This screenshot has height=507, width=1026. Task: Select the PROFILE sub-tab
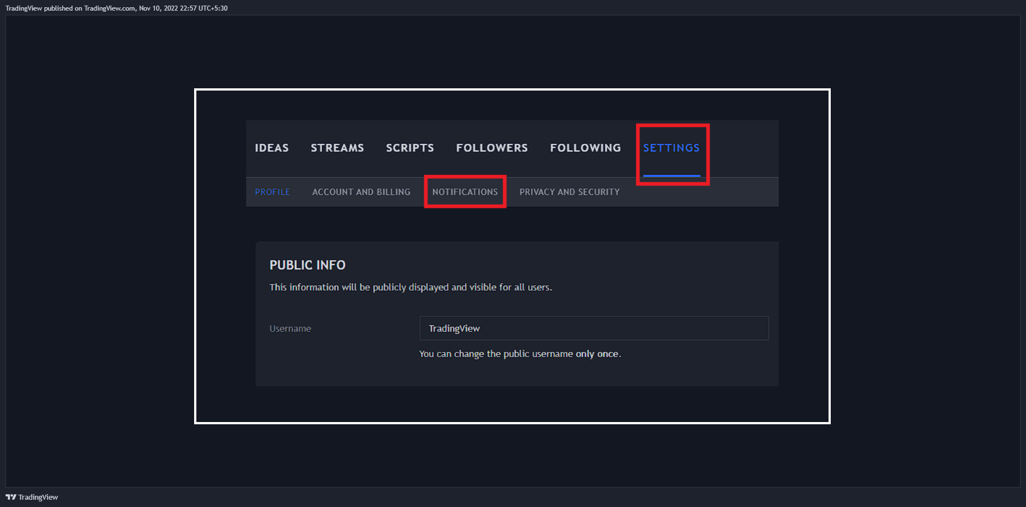click(x=272, y=192)
